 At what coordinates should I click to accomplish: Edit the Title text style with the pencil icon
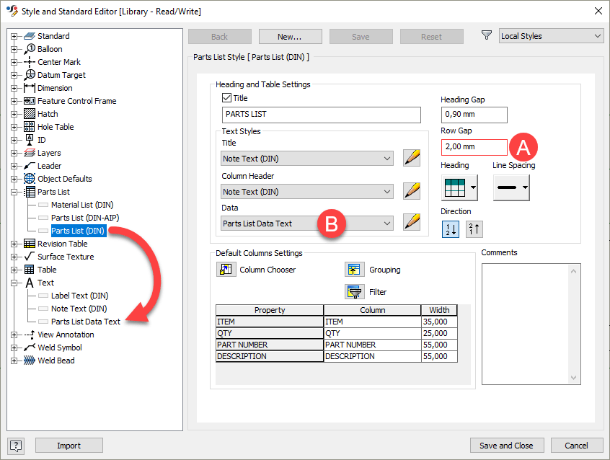[412, 157]
